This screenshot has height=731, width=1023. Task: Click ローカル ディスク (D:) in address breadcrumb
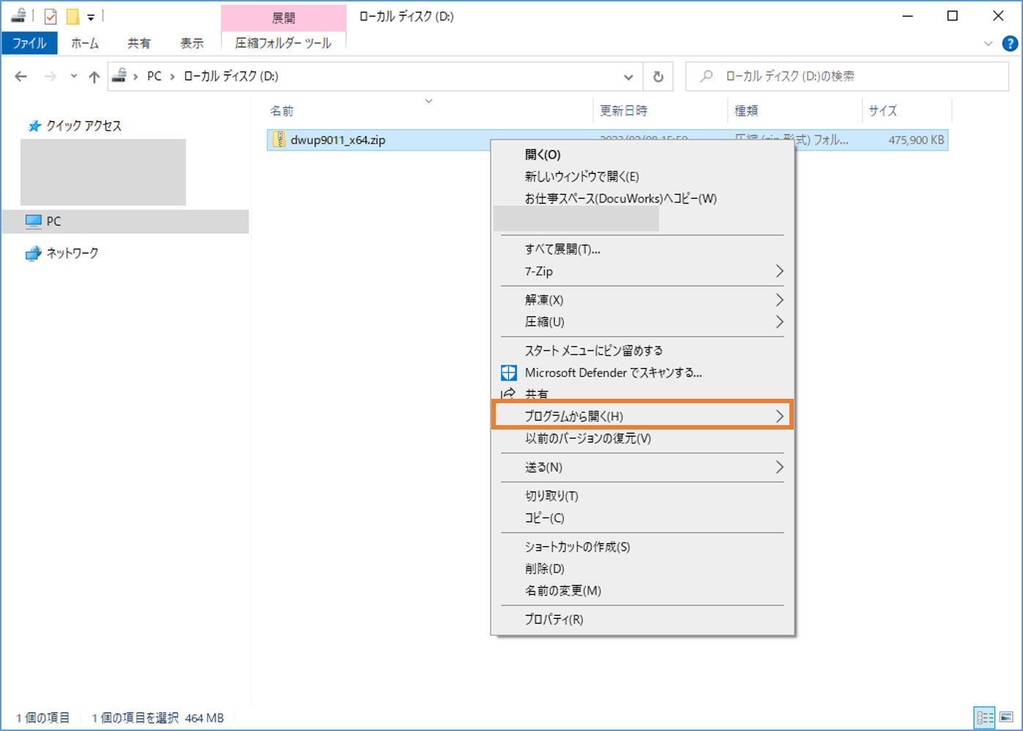pos(231,76)
